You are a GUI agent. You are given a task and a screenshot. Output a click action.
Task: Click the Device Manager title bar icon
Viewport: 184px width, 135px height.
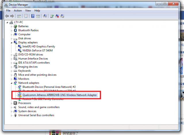[x=6, y=5]
